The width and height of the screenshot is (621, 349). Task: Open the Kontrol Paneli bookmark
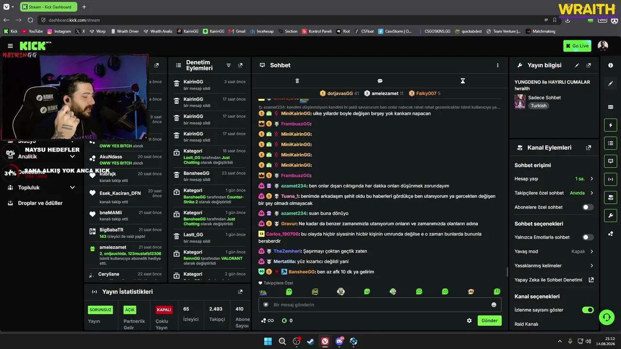click(317, 32)
